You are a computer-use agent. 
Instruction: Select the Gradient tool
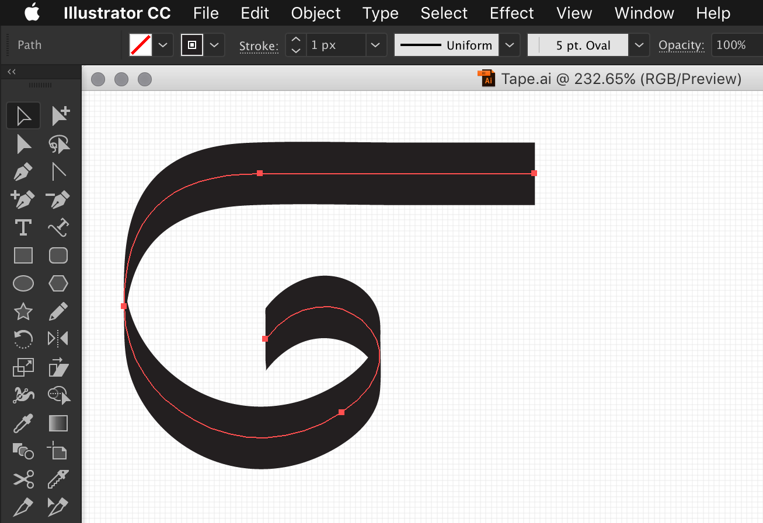58,423
